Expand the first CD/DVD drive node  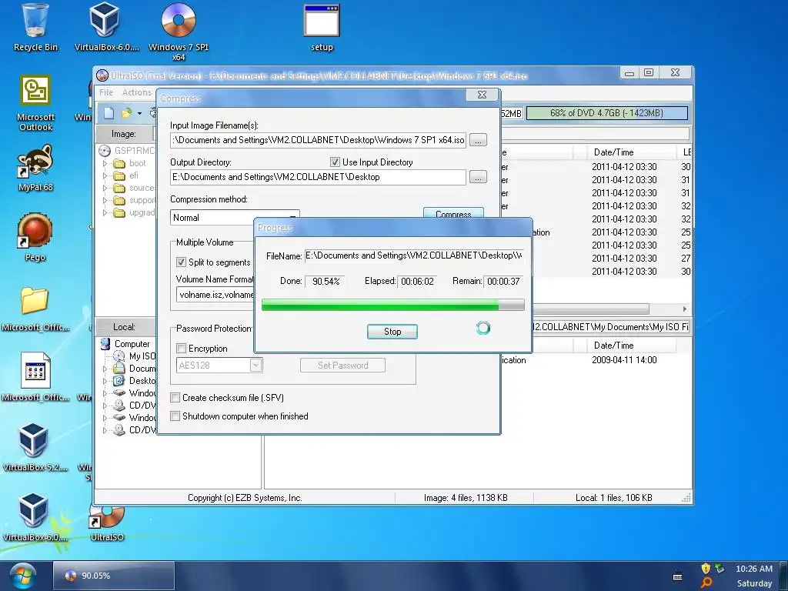pyautogui.click(x=105, y=406)
